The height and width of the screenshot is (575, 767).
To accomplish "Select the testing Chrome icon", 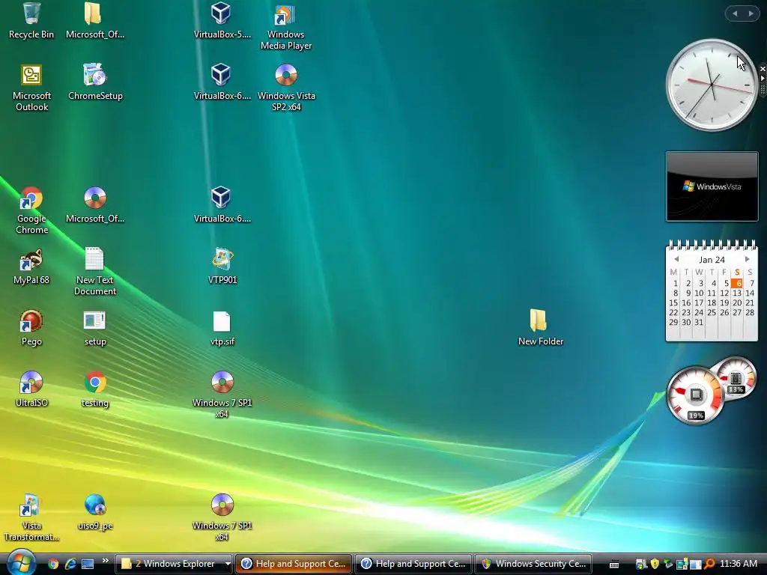I will [x=95, y=389].
